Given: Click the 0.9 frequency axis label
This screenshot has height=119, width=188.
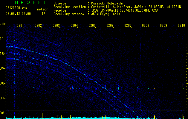Looking at the screenshot, I should pos(2,68).
